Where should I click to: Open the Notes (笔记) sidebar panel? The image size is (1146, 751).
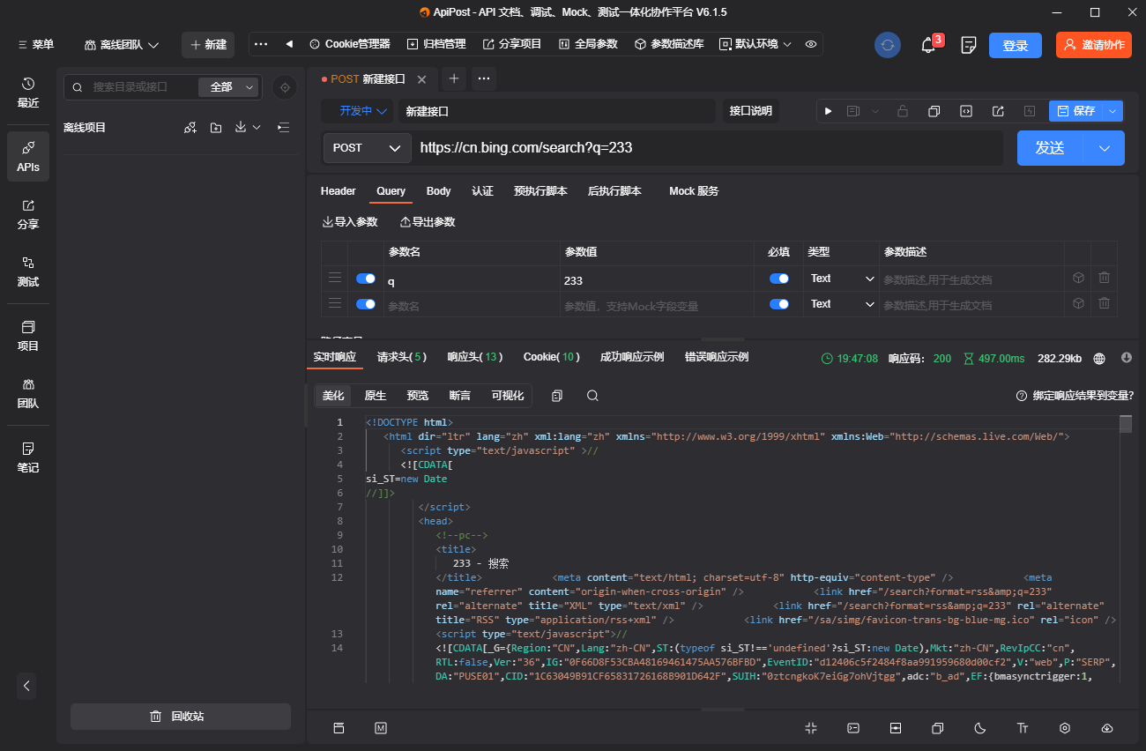[28, 457]
